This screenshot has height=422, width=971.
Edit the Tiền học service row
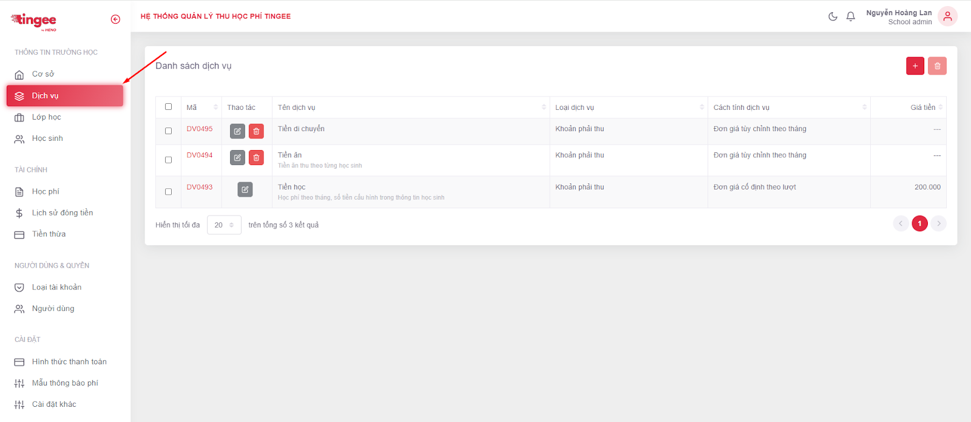click(245, 189)
